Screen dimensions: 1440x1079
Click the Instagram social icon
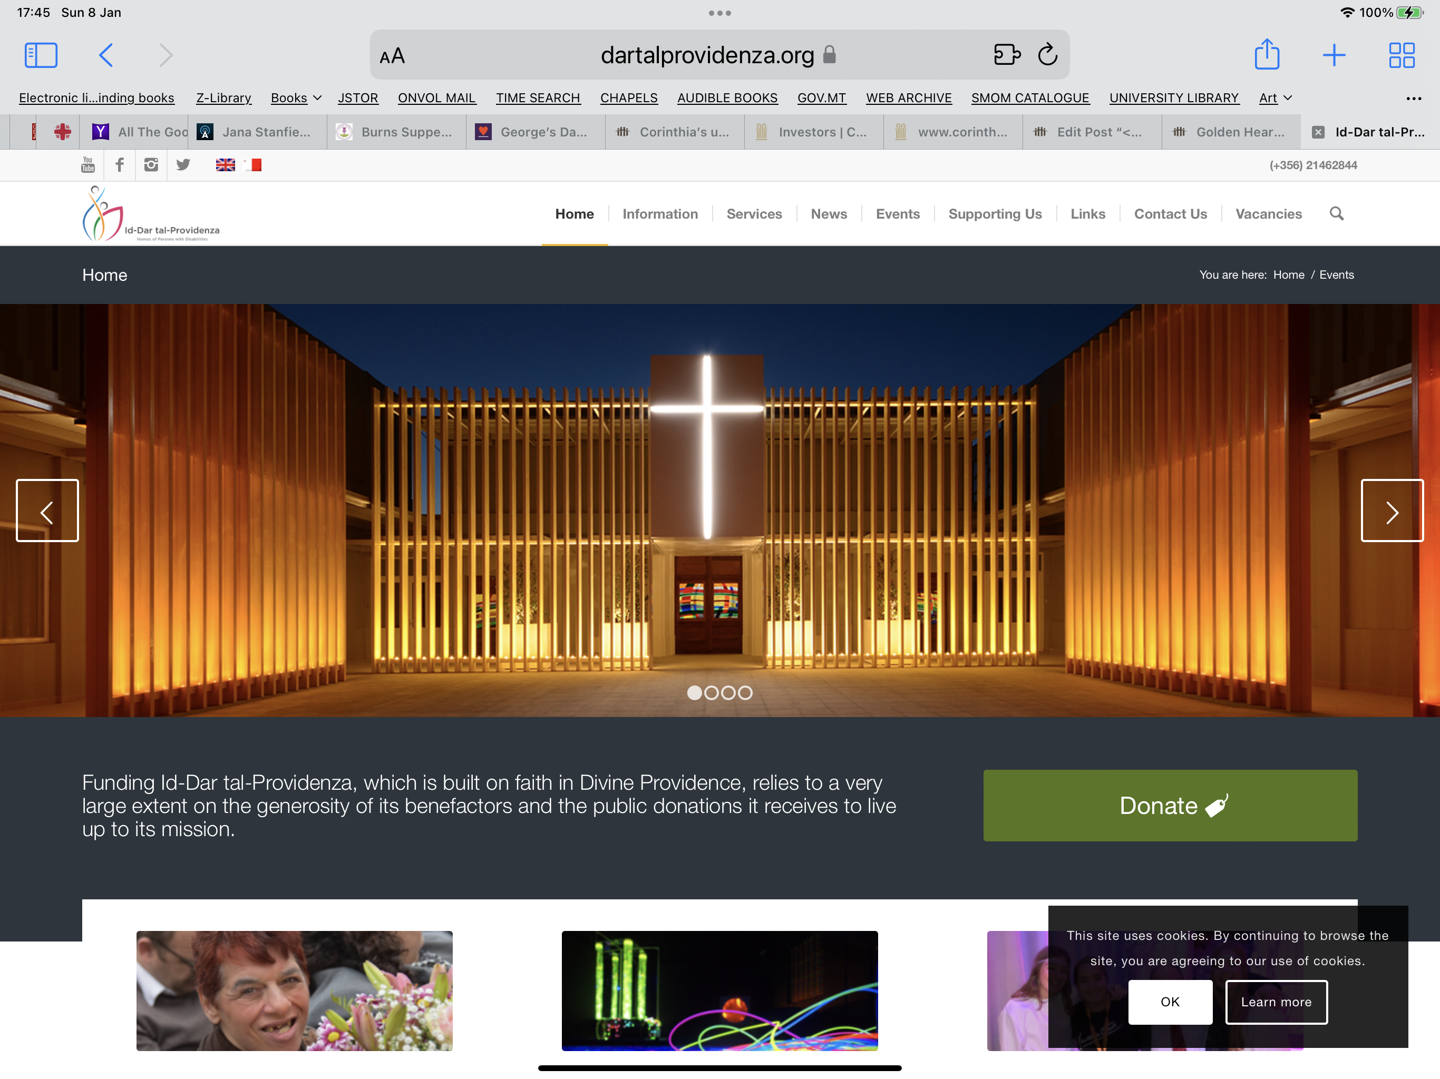151,165
